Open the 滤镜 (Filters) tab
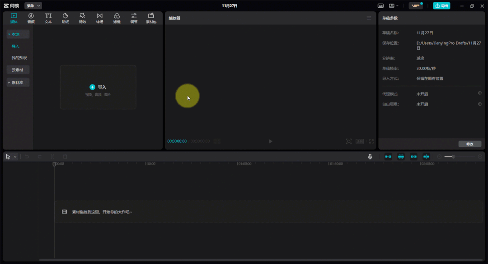The width and height of the screenshot is (488, 264). pos(117,18)
